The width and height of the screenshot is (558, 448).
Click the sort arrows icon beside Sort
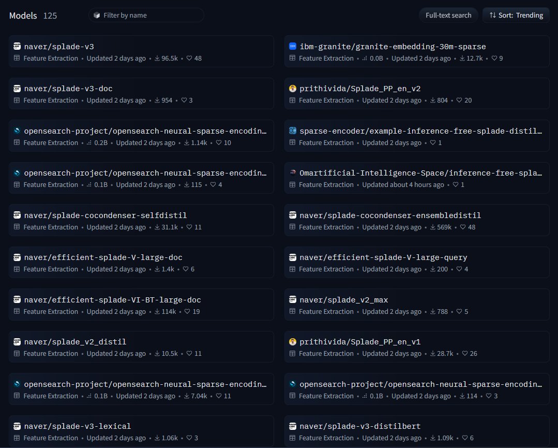(x=492, y=16)
